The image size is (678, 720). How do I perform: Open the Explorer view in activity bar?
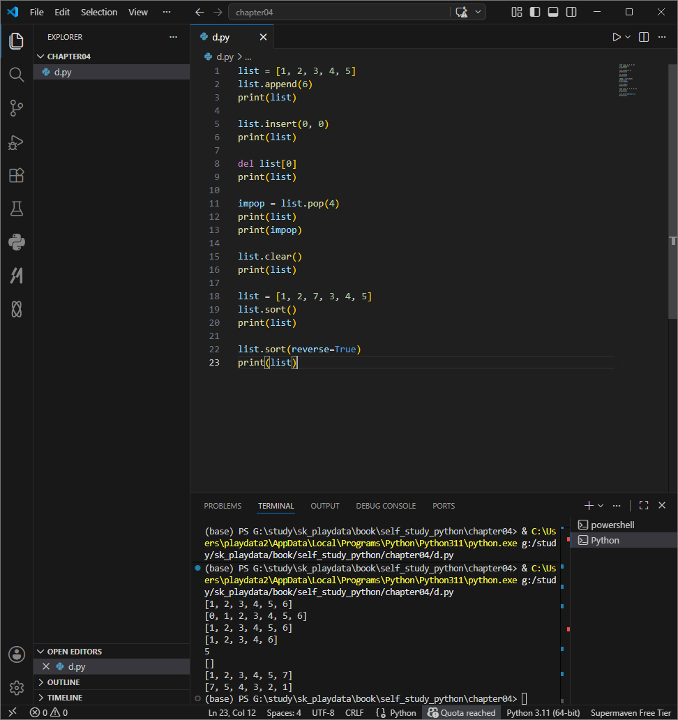click(x=17, y=41)
